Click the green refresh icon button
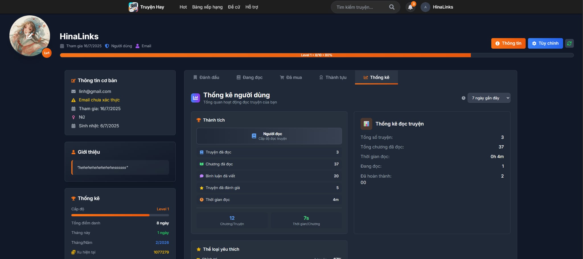The height and width of the screenshot is (259, 583). pos(569,44)
